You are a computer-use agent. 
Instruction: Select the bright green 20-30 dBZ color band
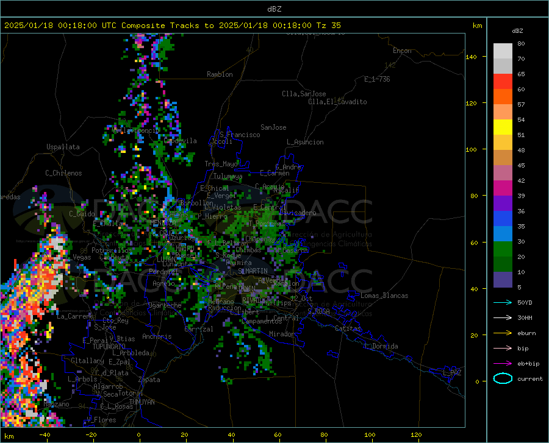503,249
